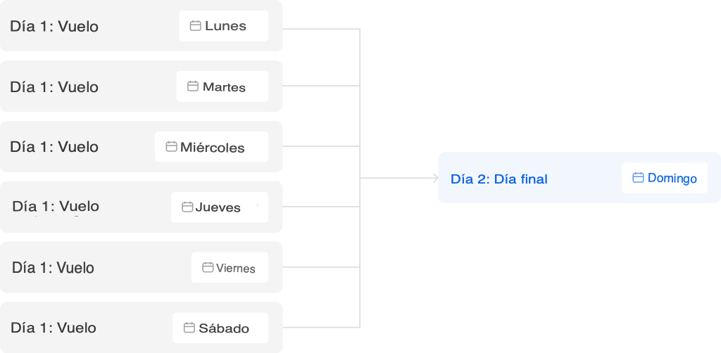
Task: Click the arrow pointing to Día final
Action: (x=435, y=178)
